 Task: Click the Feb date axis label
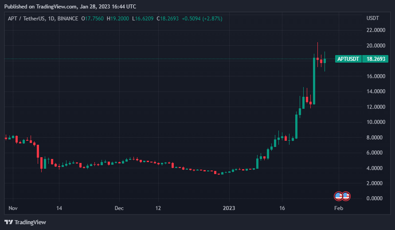click(339, 208)
